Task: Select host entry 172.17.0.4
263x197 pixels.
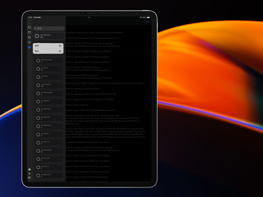Action: tap(49, 69)
